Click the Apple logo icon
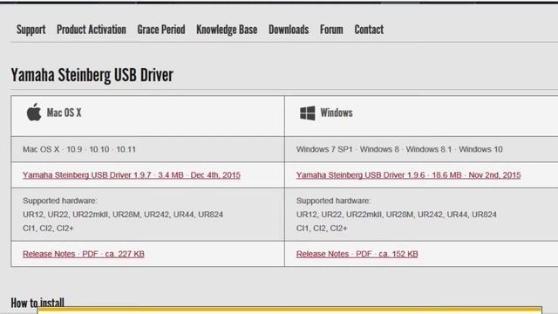This screenshot has width=558, height=314. click(x=34, y=113)
